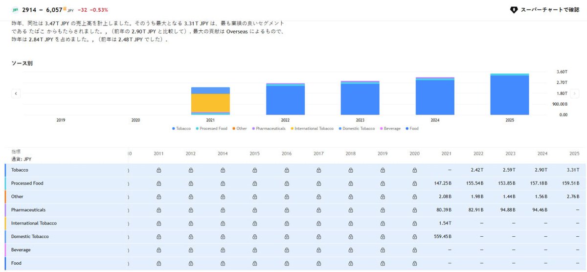
Task: Click the Other 2025 value 2.76B
Action: (x=573, y=197)
